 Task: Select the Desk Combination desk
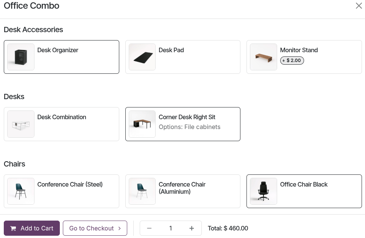61,124
